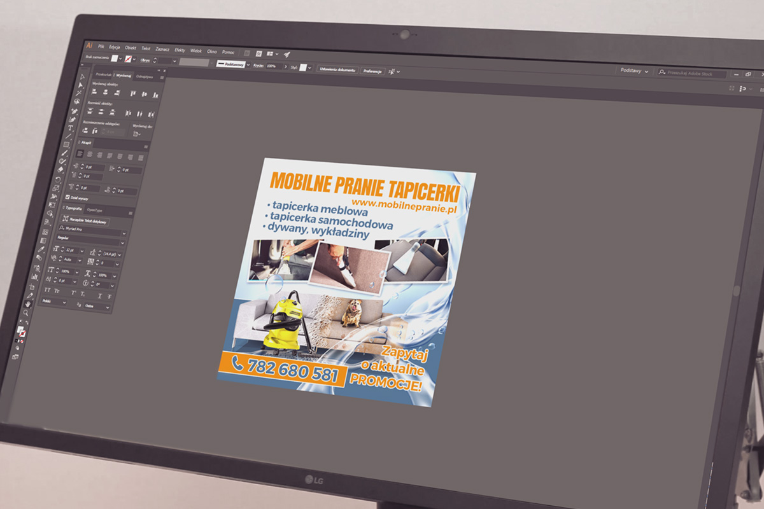The width and height of the screenshot is (764, 509).
Task: Open the Tekst menu
Action: tap(146, 48)
